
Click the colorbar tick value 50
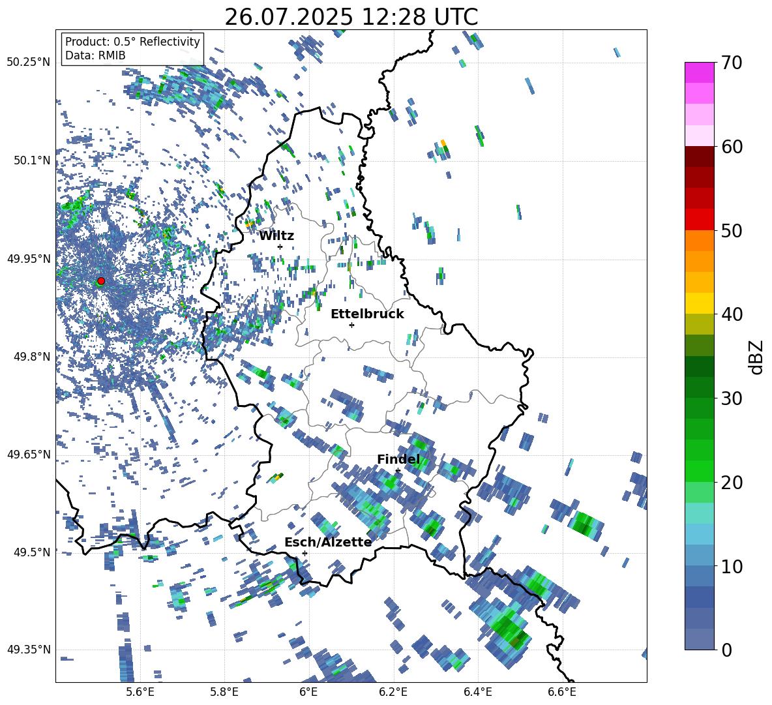click(732, 230)
